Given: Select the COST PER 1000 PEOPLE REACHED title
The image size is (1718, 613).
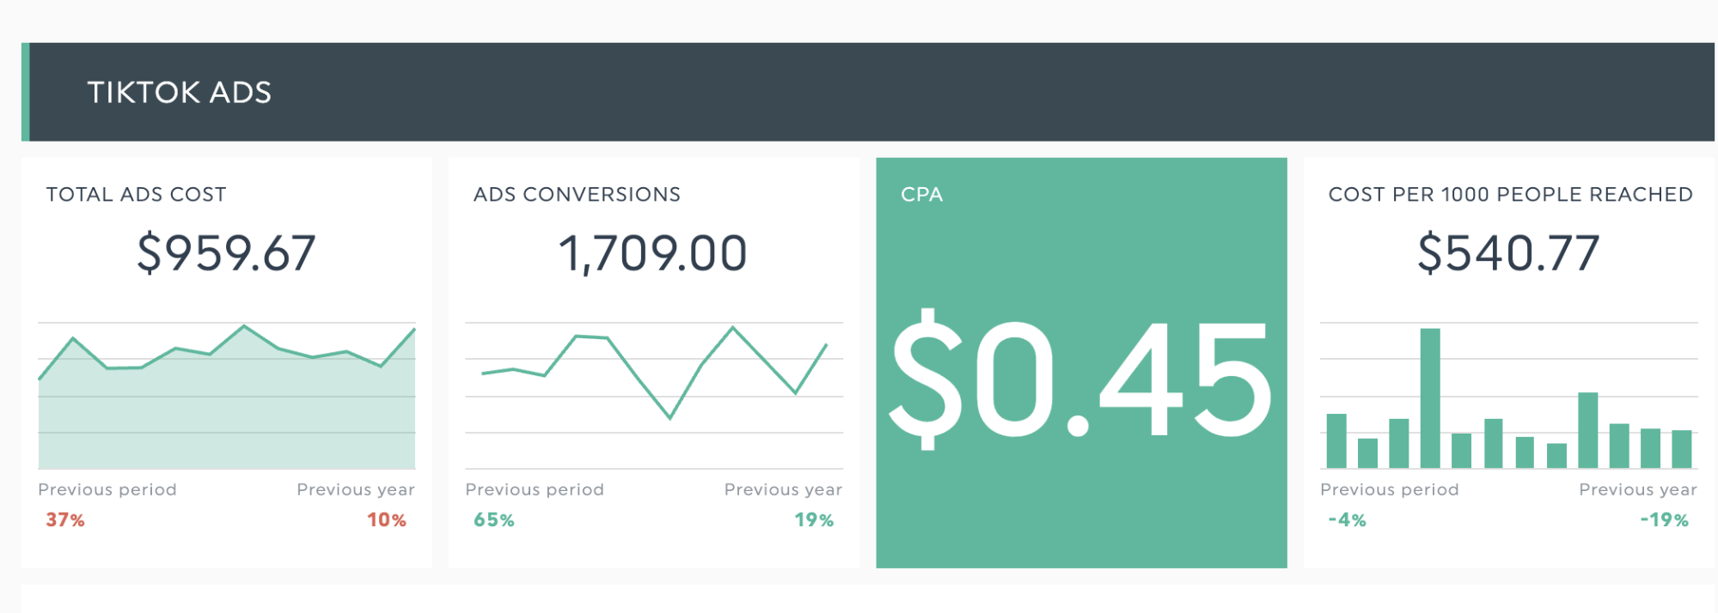Looking at the screenshot, I should click(1510, 195).
